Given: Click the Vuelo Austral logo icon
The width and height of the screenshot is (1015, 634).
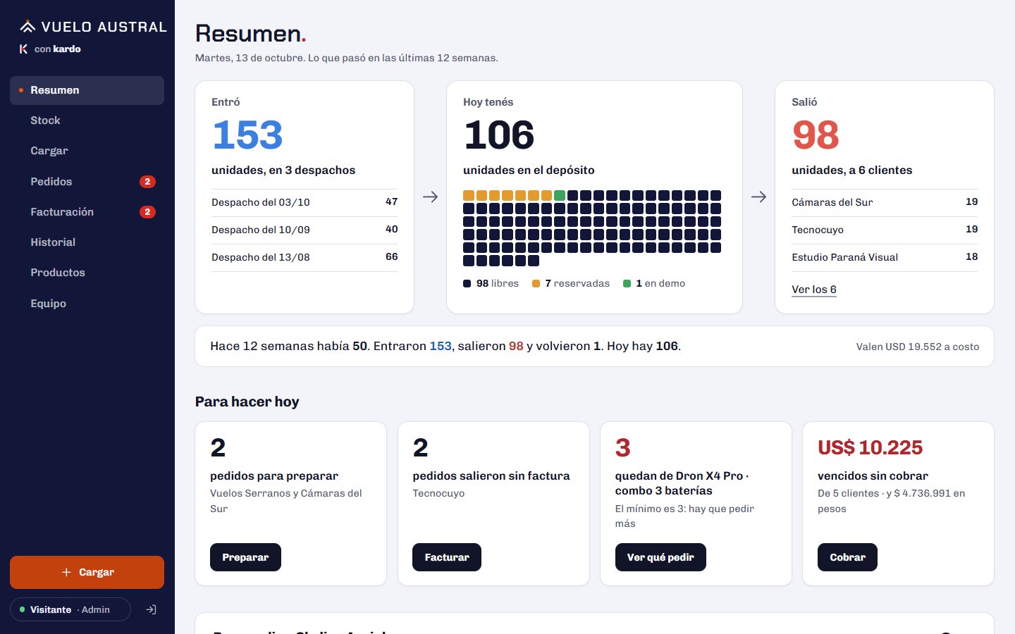Looking at the screenshot, I should pos(27,27).
